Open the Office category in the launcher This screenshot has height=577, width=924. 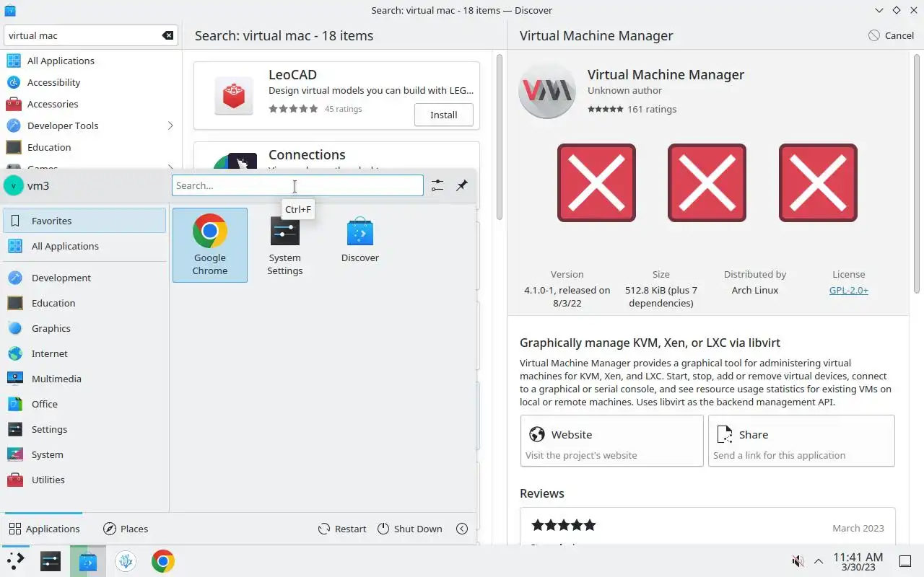pos(85,404)
